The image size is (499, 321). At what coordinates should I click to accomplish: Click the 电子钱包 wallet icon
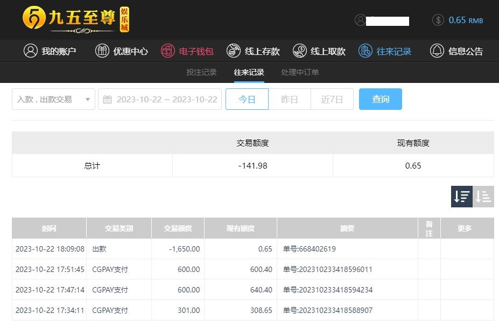point(168,51)
